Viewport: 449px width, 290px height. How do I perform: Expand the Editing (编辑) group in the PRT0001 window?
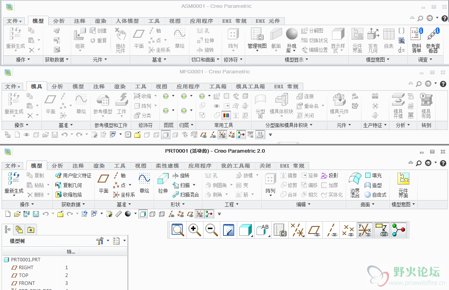point(304,204)
